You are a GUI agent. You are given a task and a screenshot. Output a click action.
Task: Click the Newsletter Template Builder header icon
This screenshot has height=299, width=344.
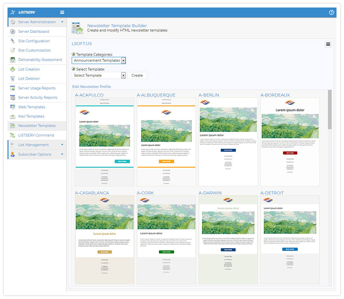coord(77,28)
